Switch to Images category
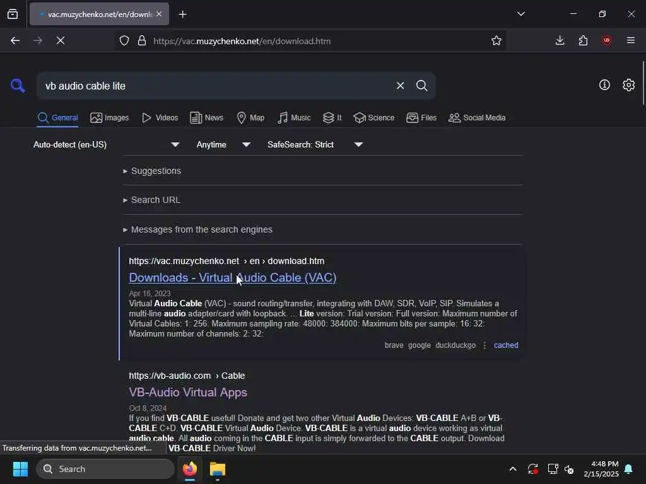 (110, 118)
